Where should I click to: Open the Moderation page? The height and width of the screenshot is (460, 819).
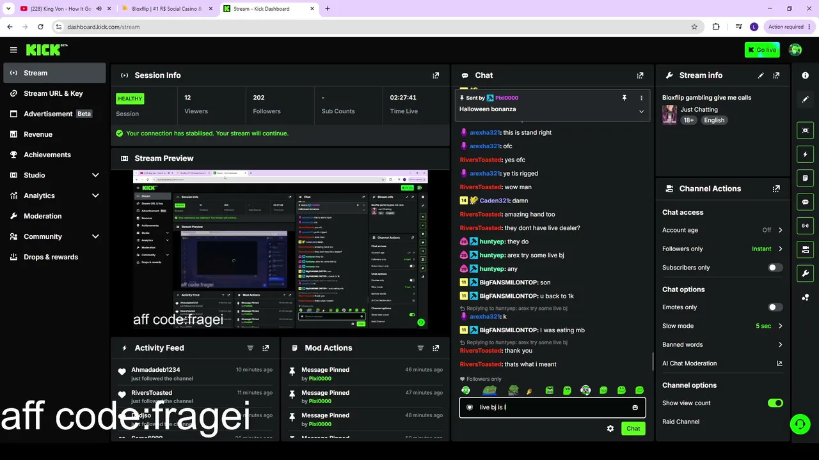tap(54, 216)
